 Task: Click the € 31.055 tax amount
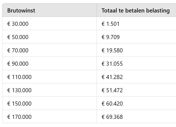tap(112, 64)
